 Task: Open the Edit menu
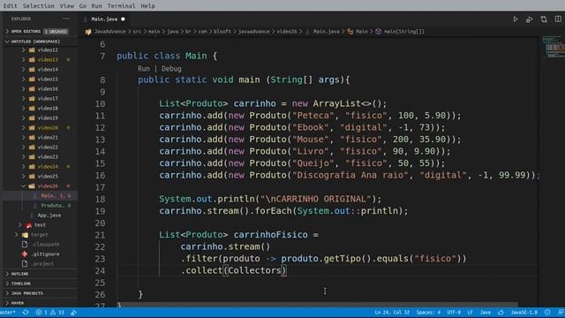[10, 6]
